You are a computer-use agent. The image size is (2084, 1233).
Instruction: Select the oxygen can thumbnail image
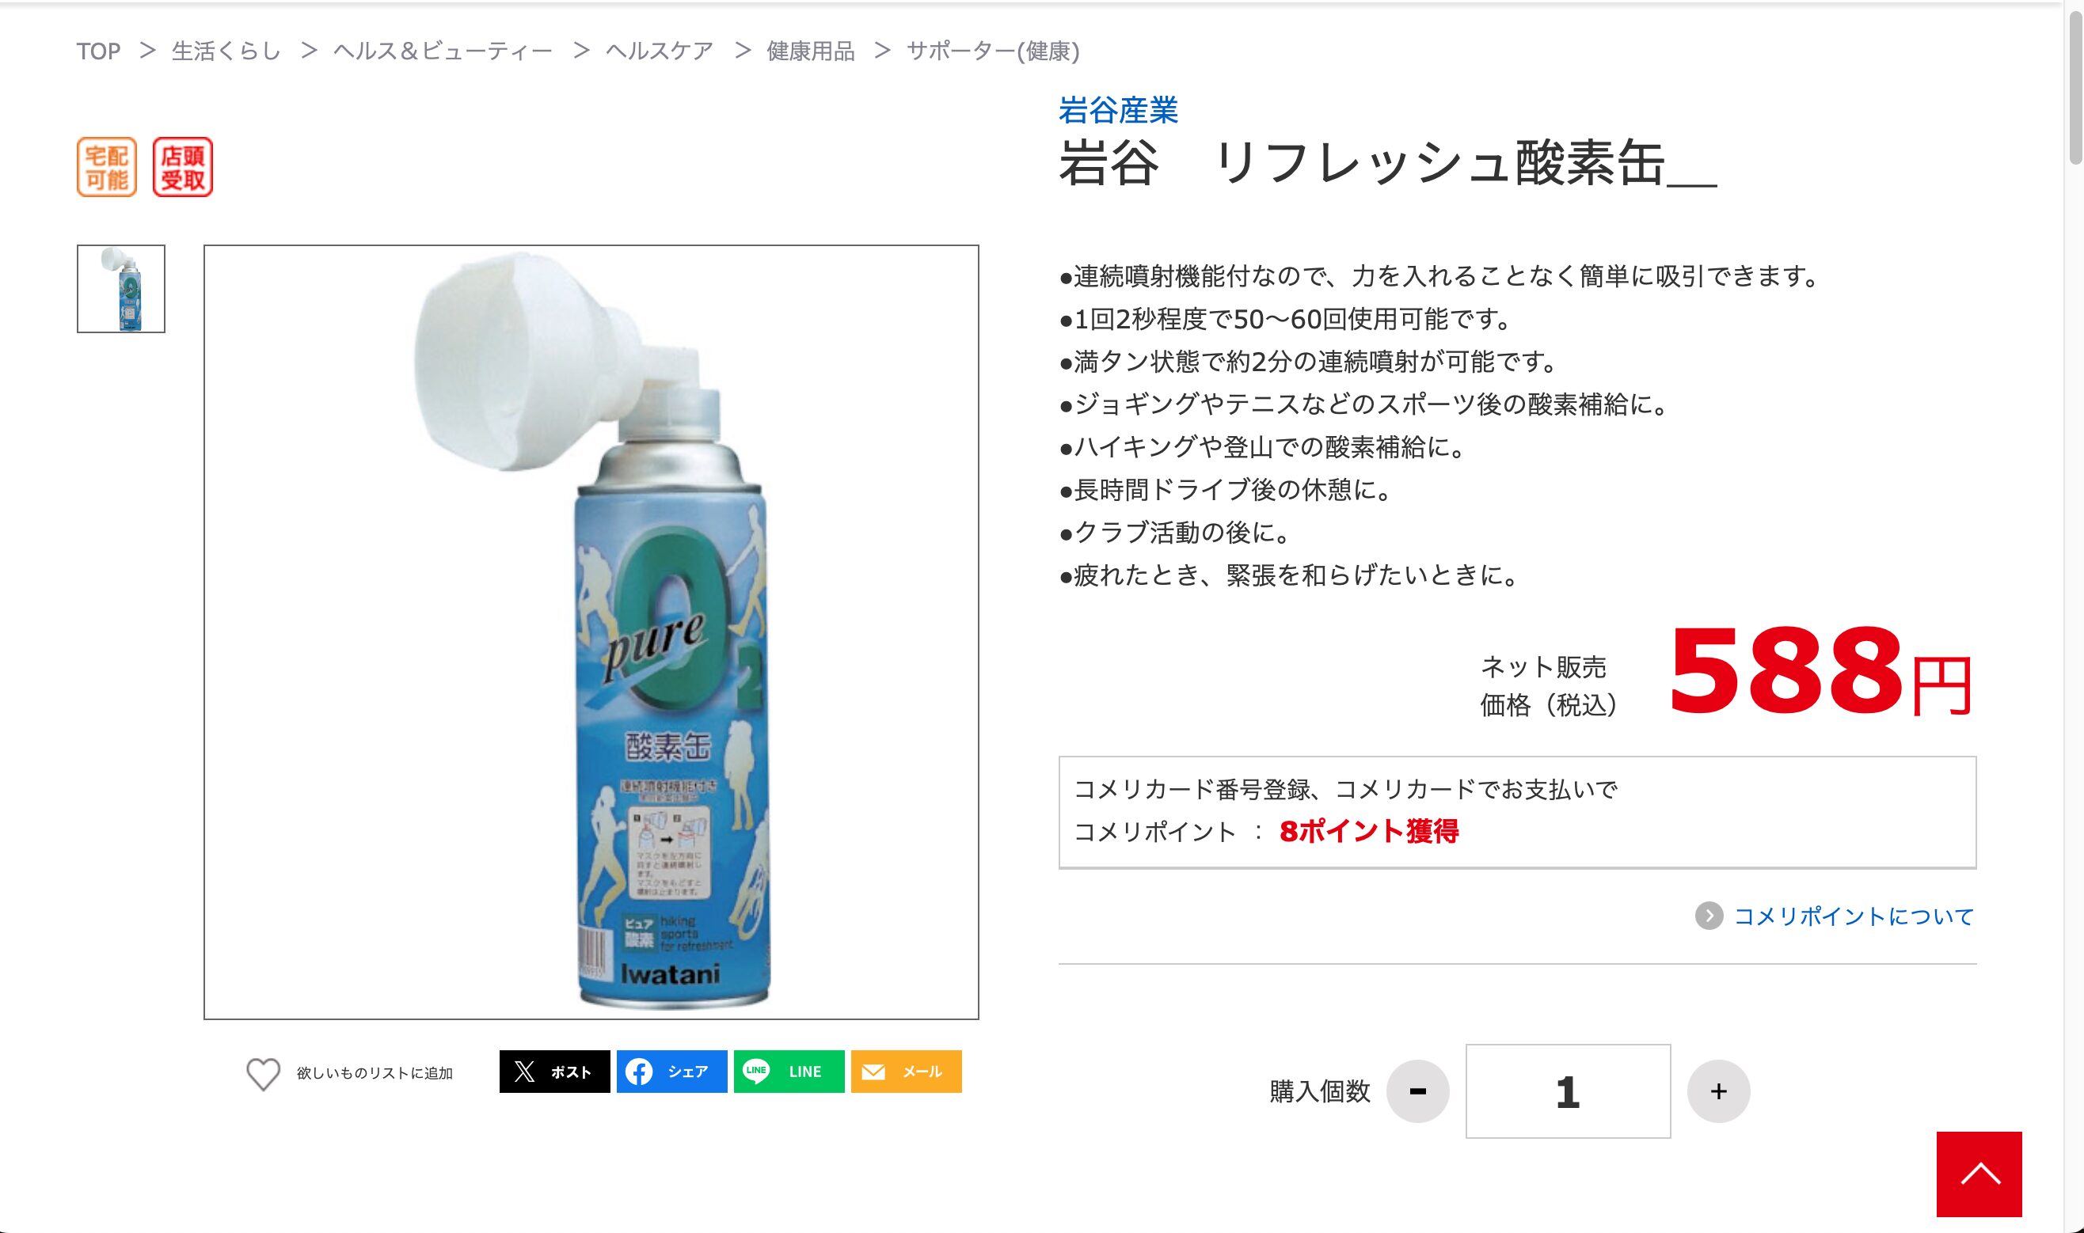click(x=121, y=289)
